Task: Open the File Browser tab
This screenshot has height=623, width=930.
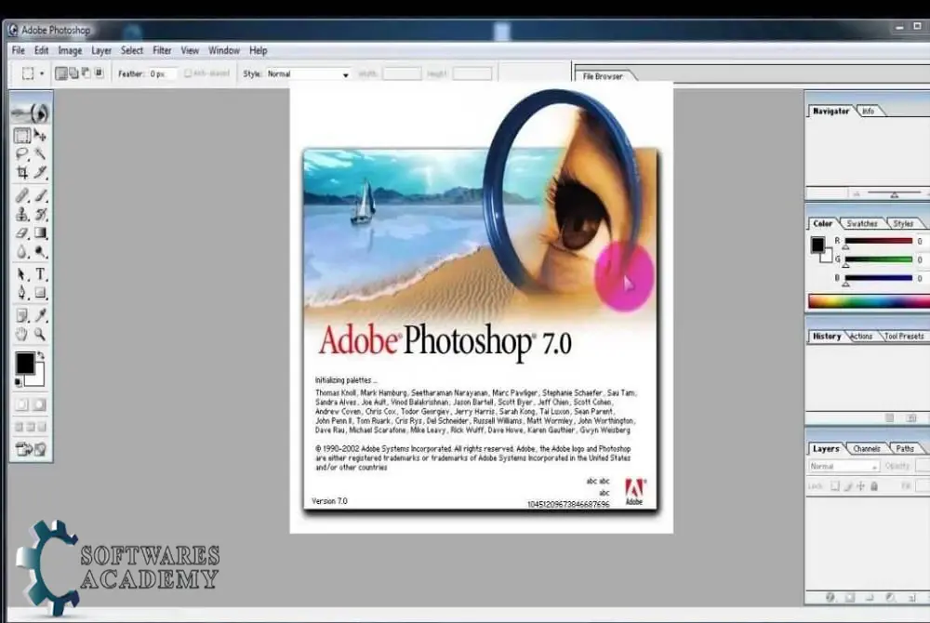Action: click(603, 76)
